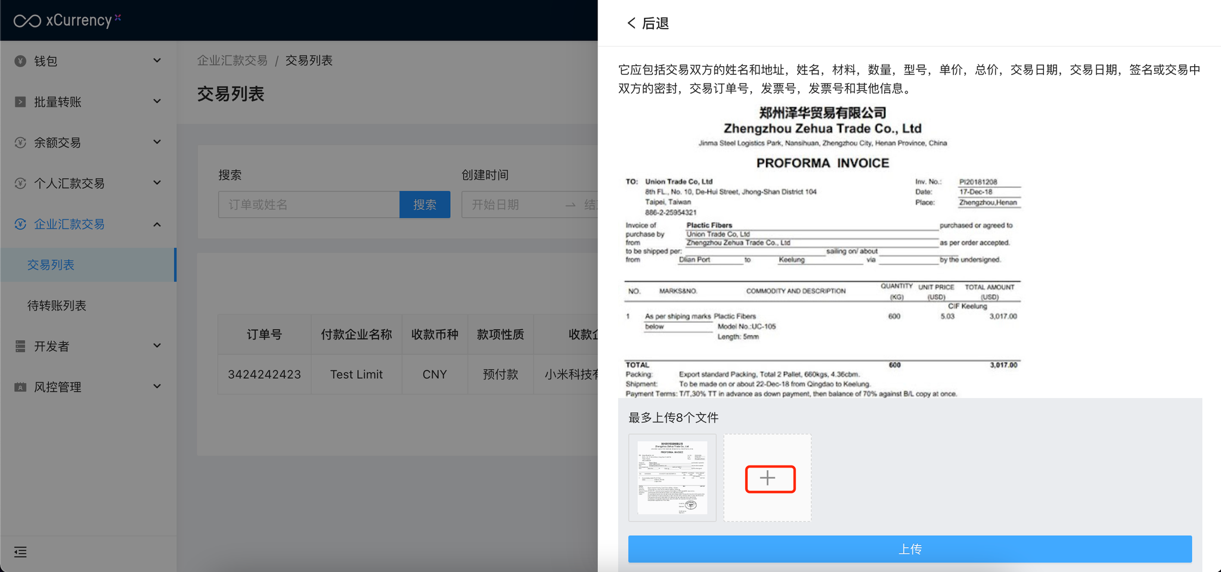Click the 最多上传8个文件 label
This screenshot has height=572, width=1221.
tap(673, 418)
